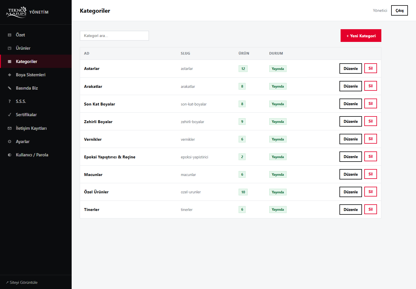Click the + Yeni Kategori button
Viewport: 416px width, 289px height.
click(x=361, y=36)
